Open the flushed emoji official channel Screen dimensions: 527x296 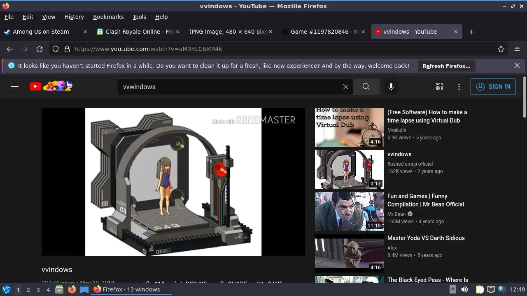410,164
